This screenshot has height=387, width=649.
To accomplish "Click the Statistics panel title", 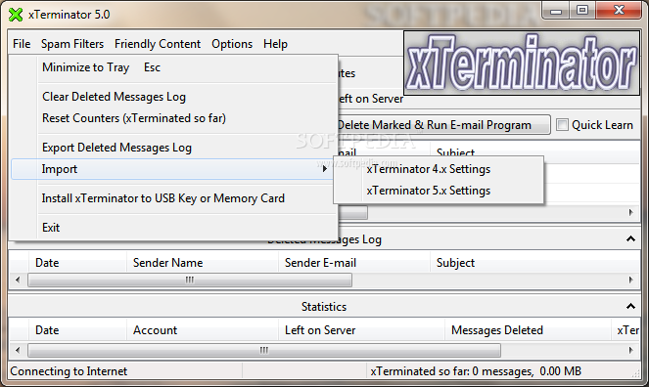I will 324,307.
